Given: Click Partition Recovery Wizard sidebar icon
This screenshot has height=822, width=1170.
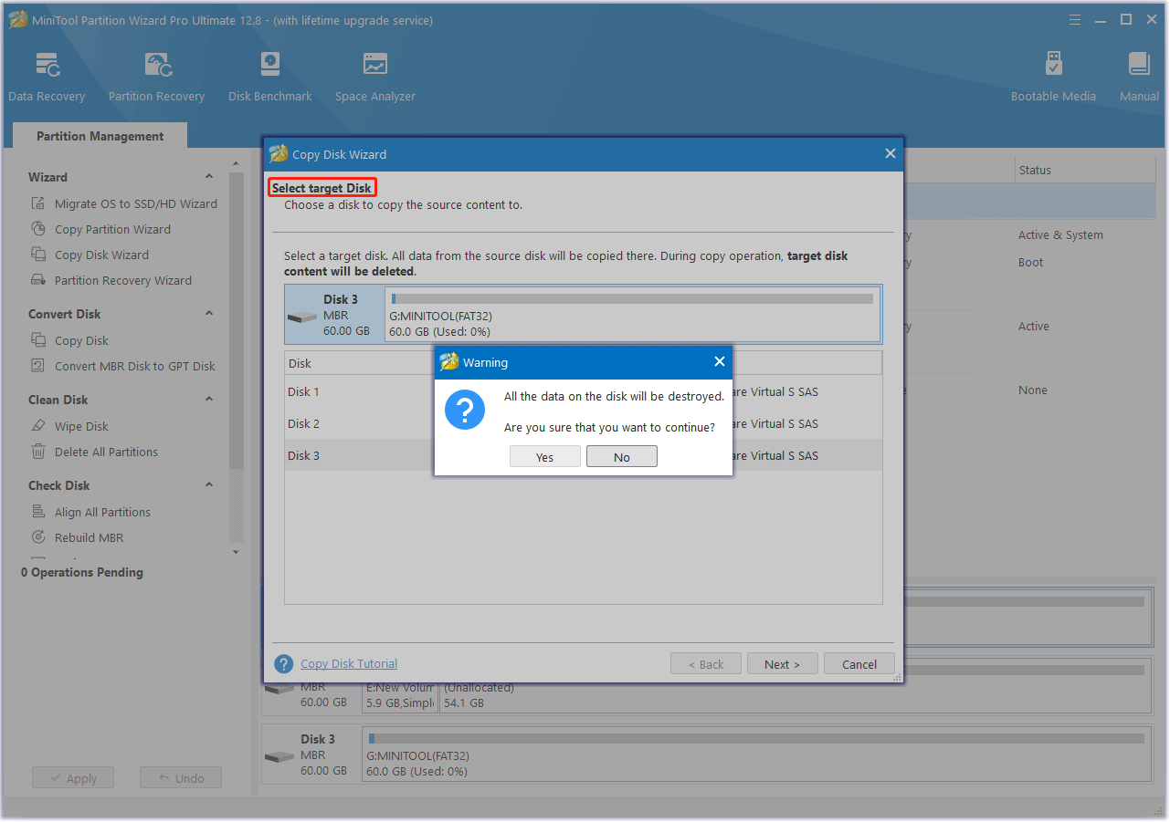Looking at the screenshot, I should point(38,280).
